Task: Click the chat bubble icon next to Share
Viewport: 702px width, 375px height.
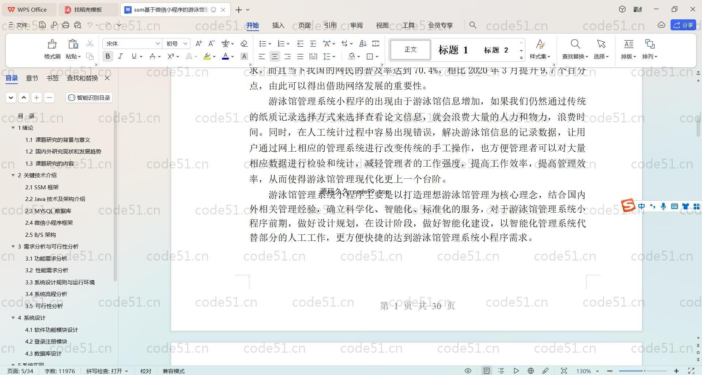Action: coord(661,25)
